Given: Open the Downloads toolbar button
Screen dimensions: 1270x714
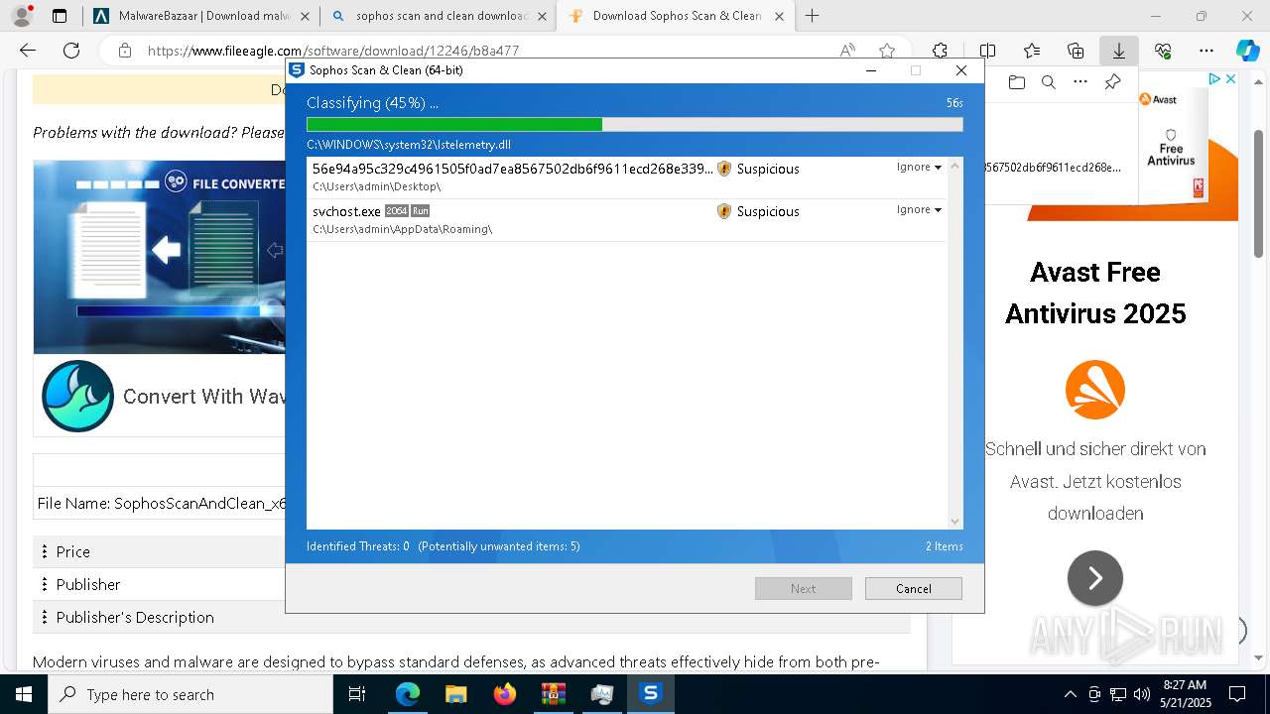Looking at the screenshot, I should [x=1119, y=51].
